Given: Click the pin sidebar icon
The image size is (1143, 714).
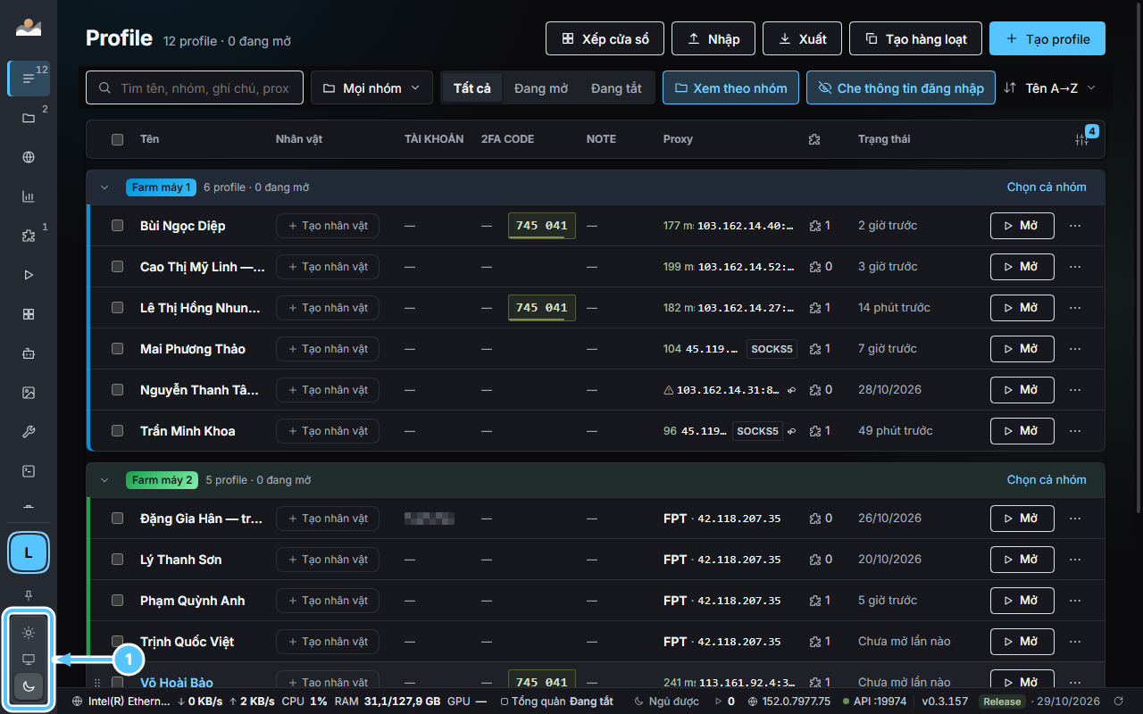Looking at the screenshot, I should pos(29,594).
